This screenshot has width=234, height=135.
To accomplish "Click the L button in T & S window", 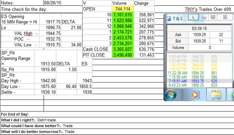I will coord(193,17).
